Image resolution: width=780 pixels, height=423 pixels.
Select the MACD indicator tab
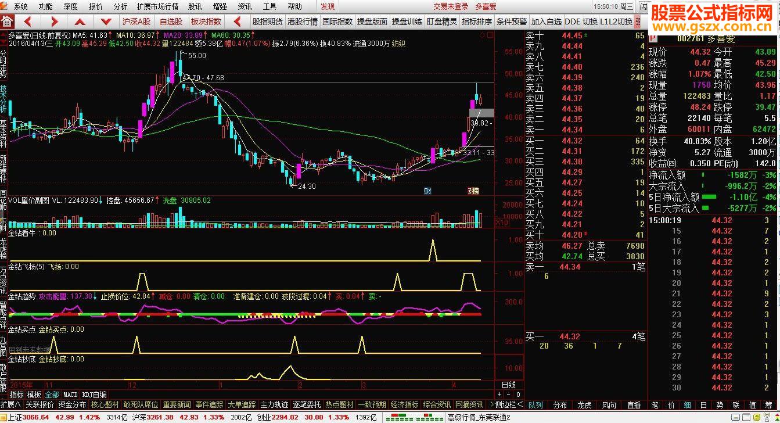point(70,395)
